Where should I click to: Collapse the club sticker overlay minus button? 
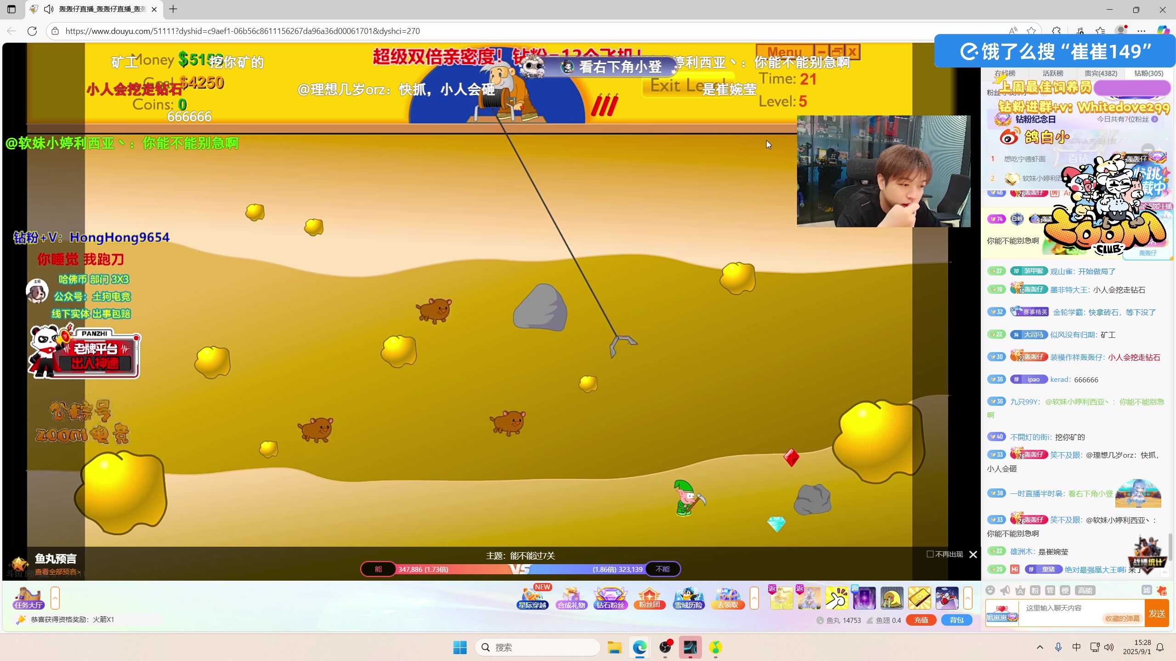1148,149
